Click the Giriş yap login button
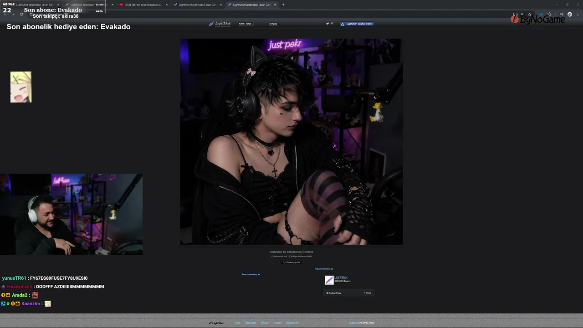 274,24
